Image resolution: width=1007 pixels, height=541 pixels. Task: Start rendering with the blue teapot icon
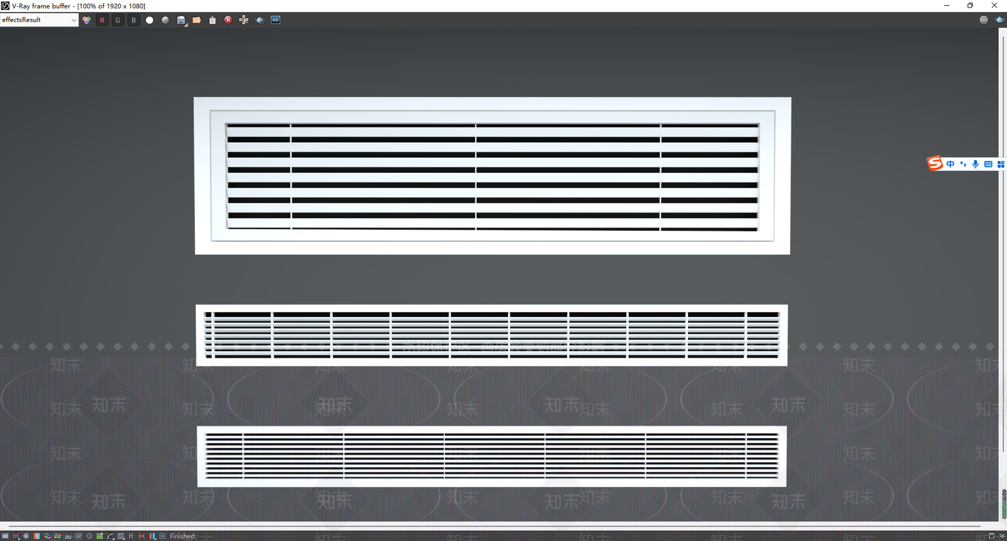[999, 20]
